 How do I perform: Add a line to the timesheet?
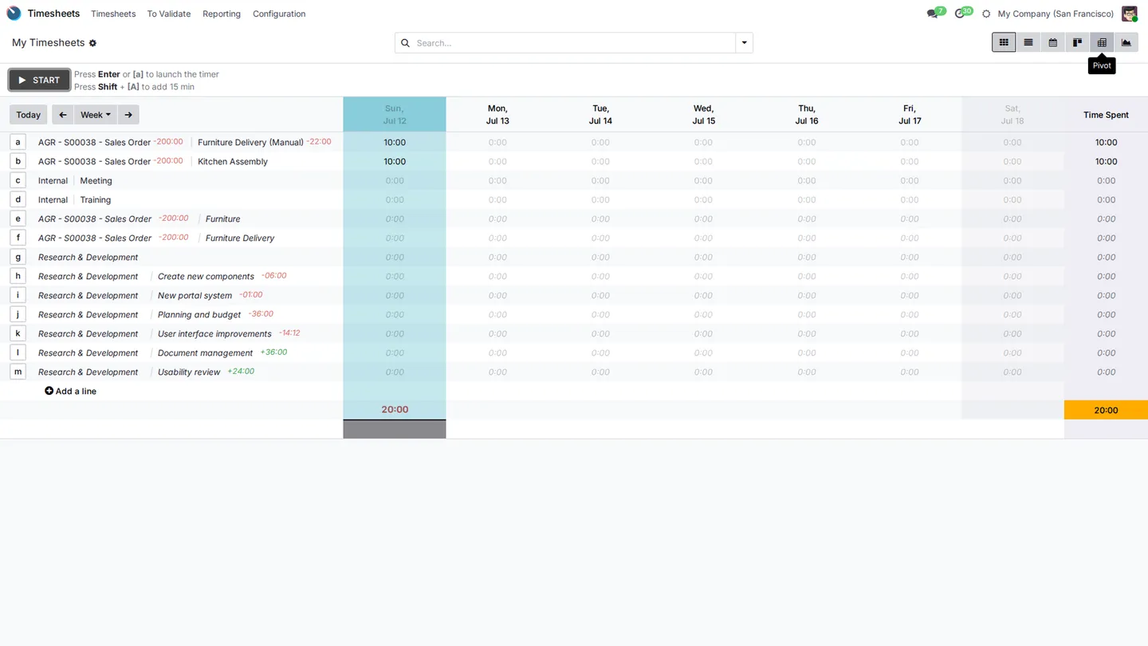[71, 391]
